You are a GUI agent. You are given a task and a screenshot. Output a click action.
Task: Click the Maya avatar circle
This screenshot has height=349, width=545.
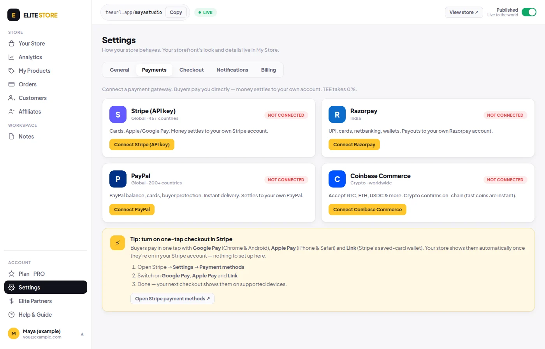[14, 334]
